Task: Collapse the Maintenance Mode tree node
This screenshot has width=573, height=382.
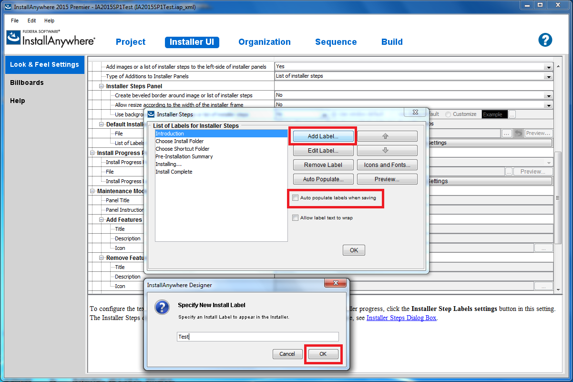Action: click(92, 191)
